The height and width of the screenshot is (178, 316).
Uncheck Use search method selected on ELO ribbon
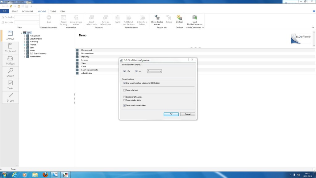[125, 83]
